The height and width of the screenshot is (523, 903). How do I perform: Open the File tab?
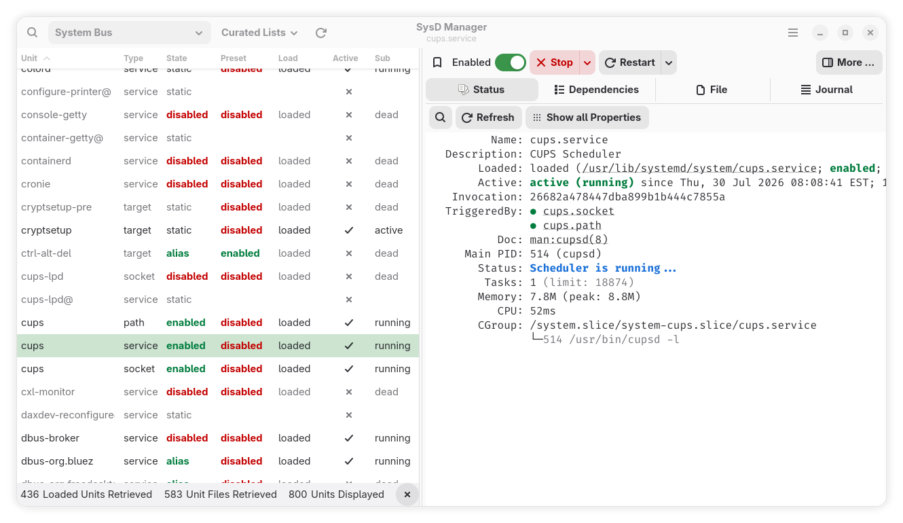click(x=712, y=90)
